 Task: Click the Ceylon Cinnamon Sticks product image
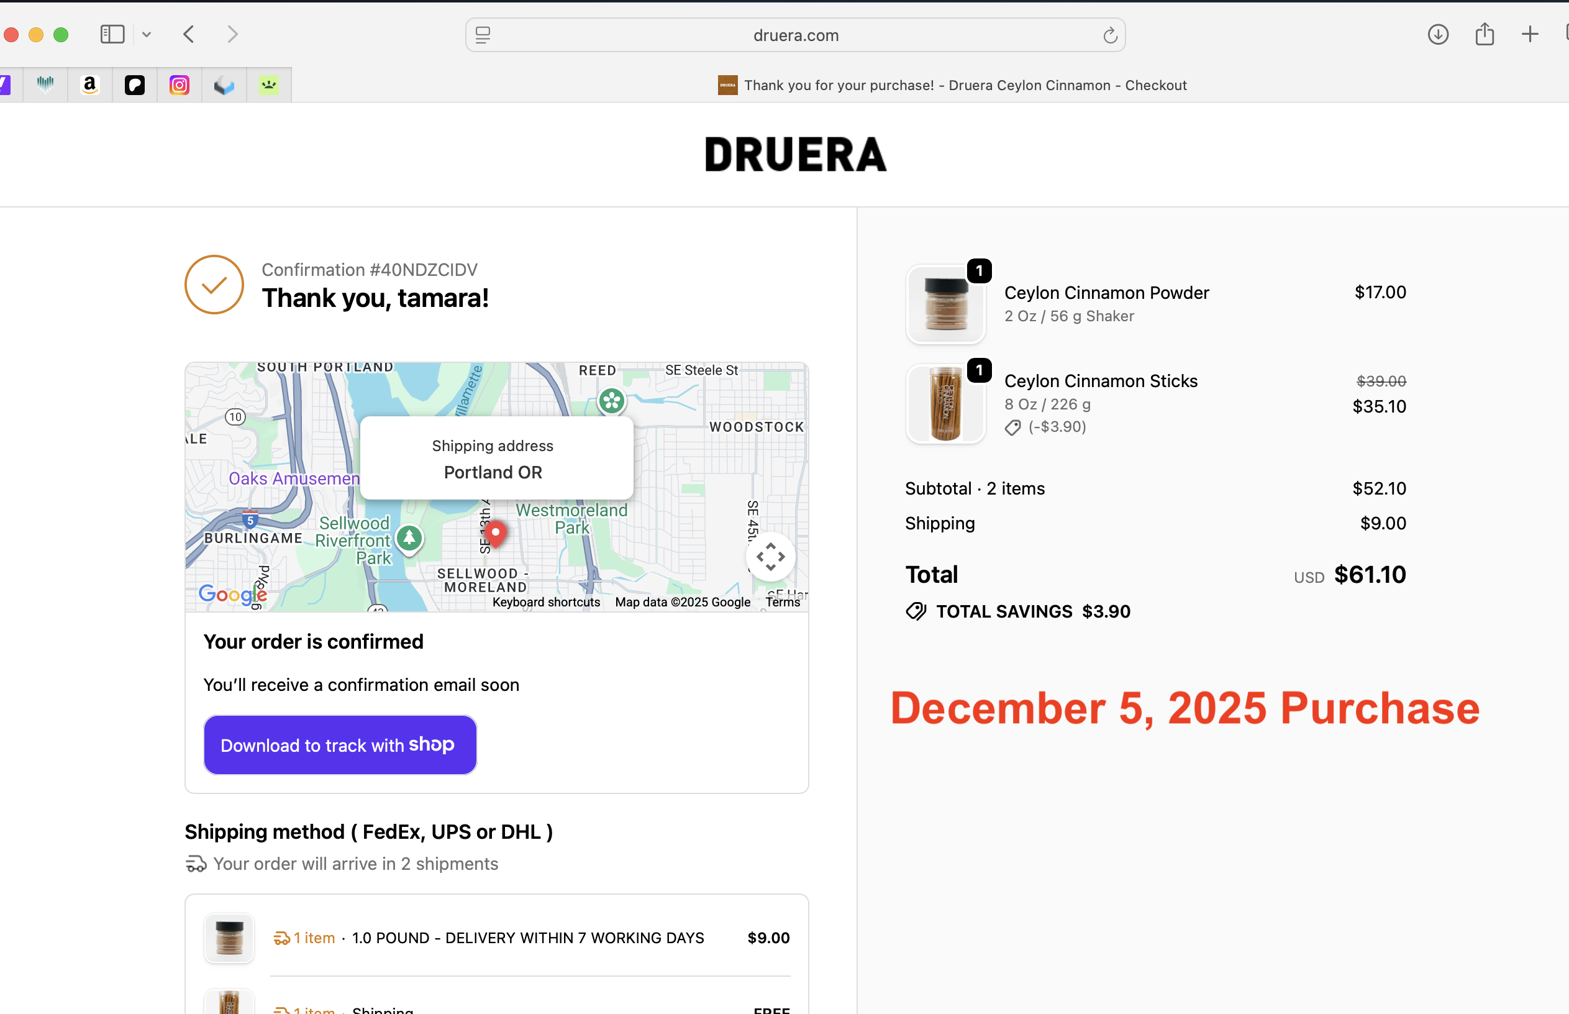point(945,404)
